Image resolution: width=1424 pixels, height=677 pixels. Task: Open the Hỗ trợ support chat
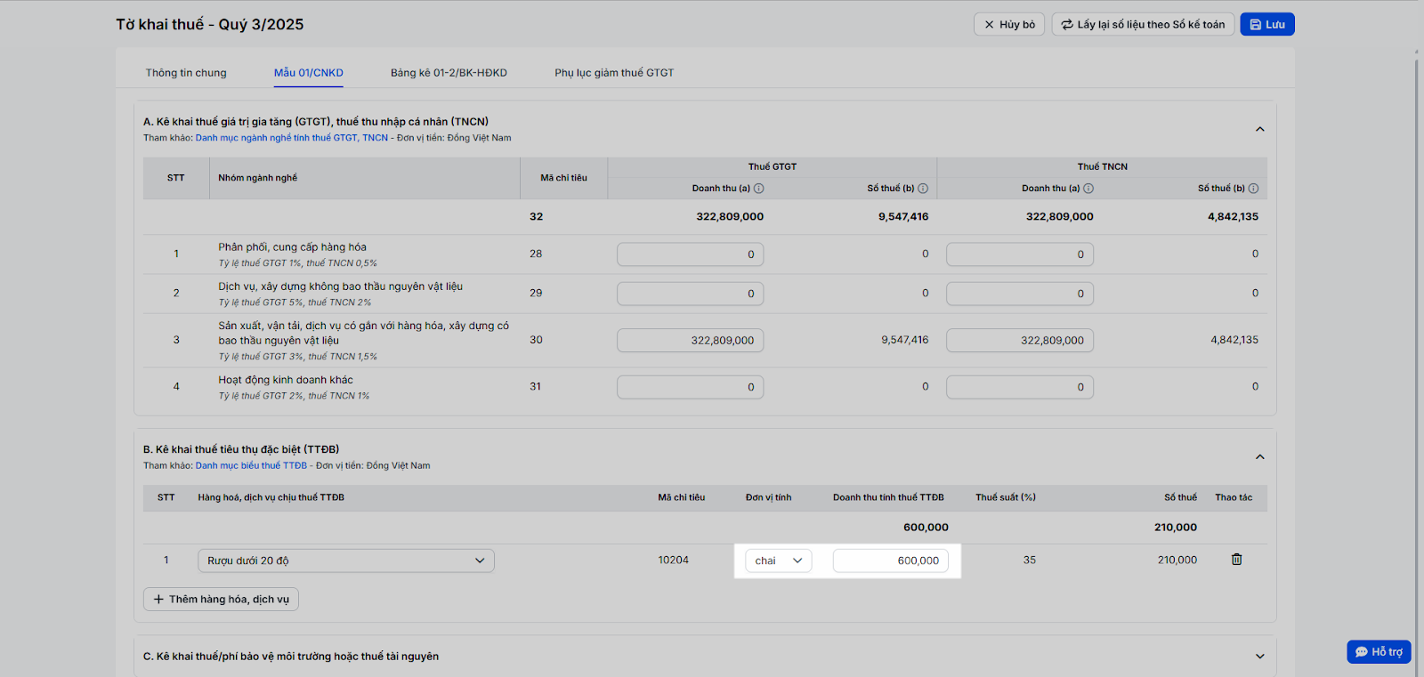click(1379, 652)
